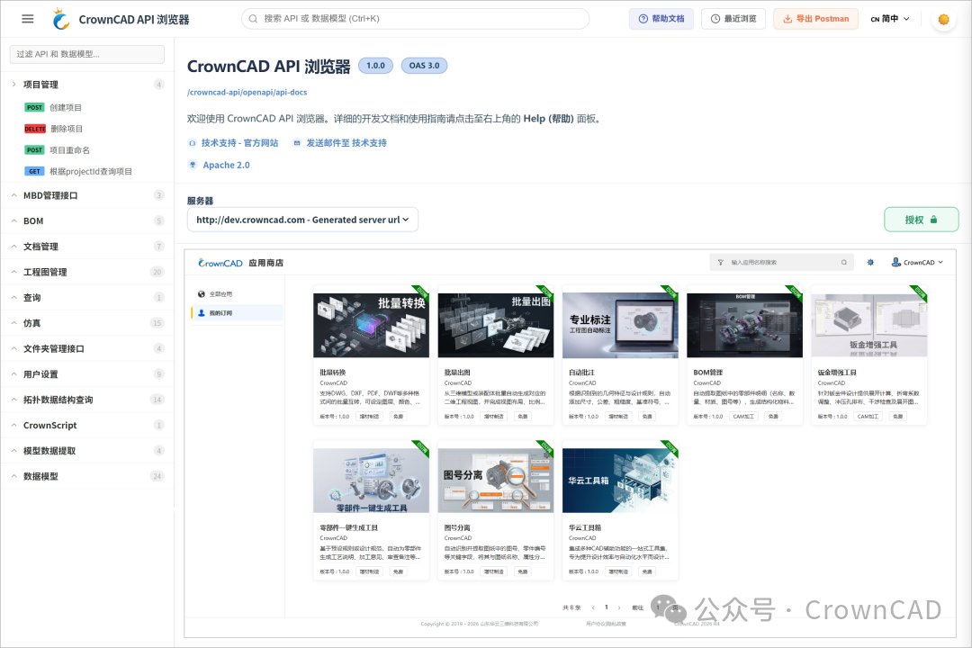972x648 pixels.
Task: Click the 最近浏览 button
Action: tap(733, 19)
